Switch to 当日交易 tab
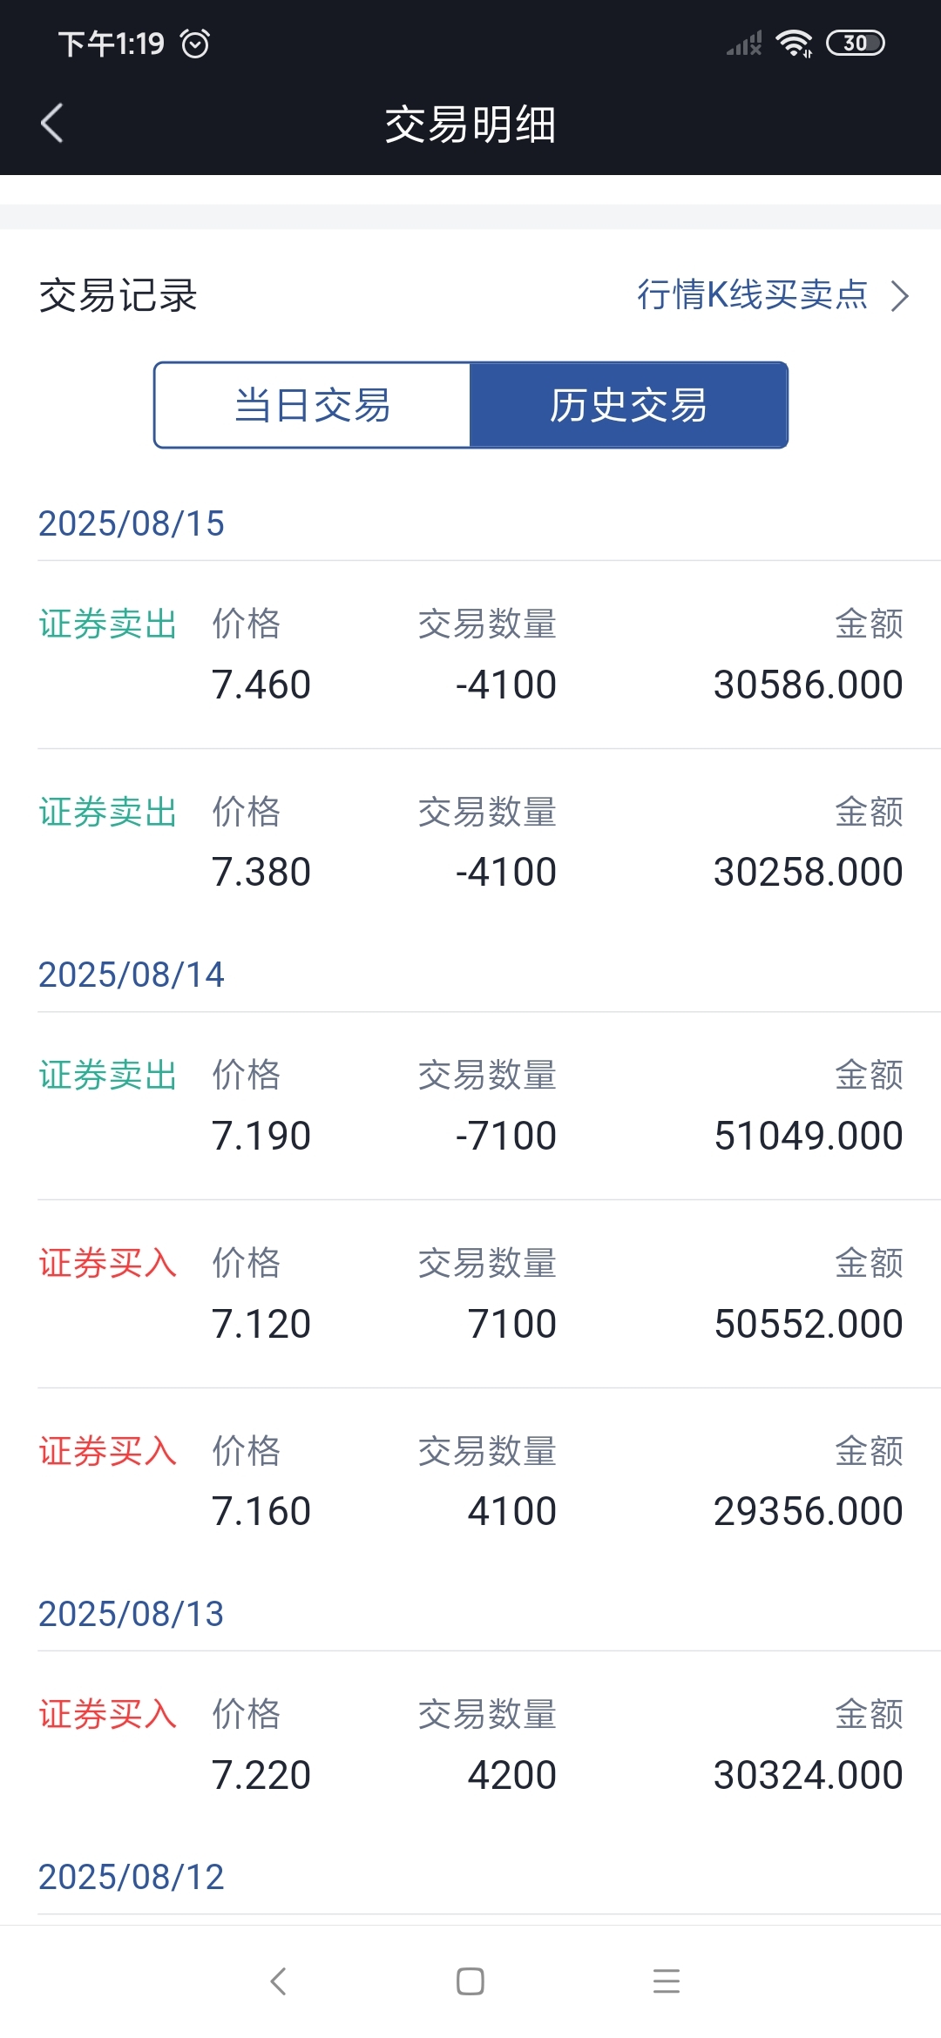This screenshot has height=2038, width=941. point(313,405)
